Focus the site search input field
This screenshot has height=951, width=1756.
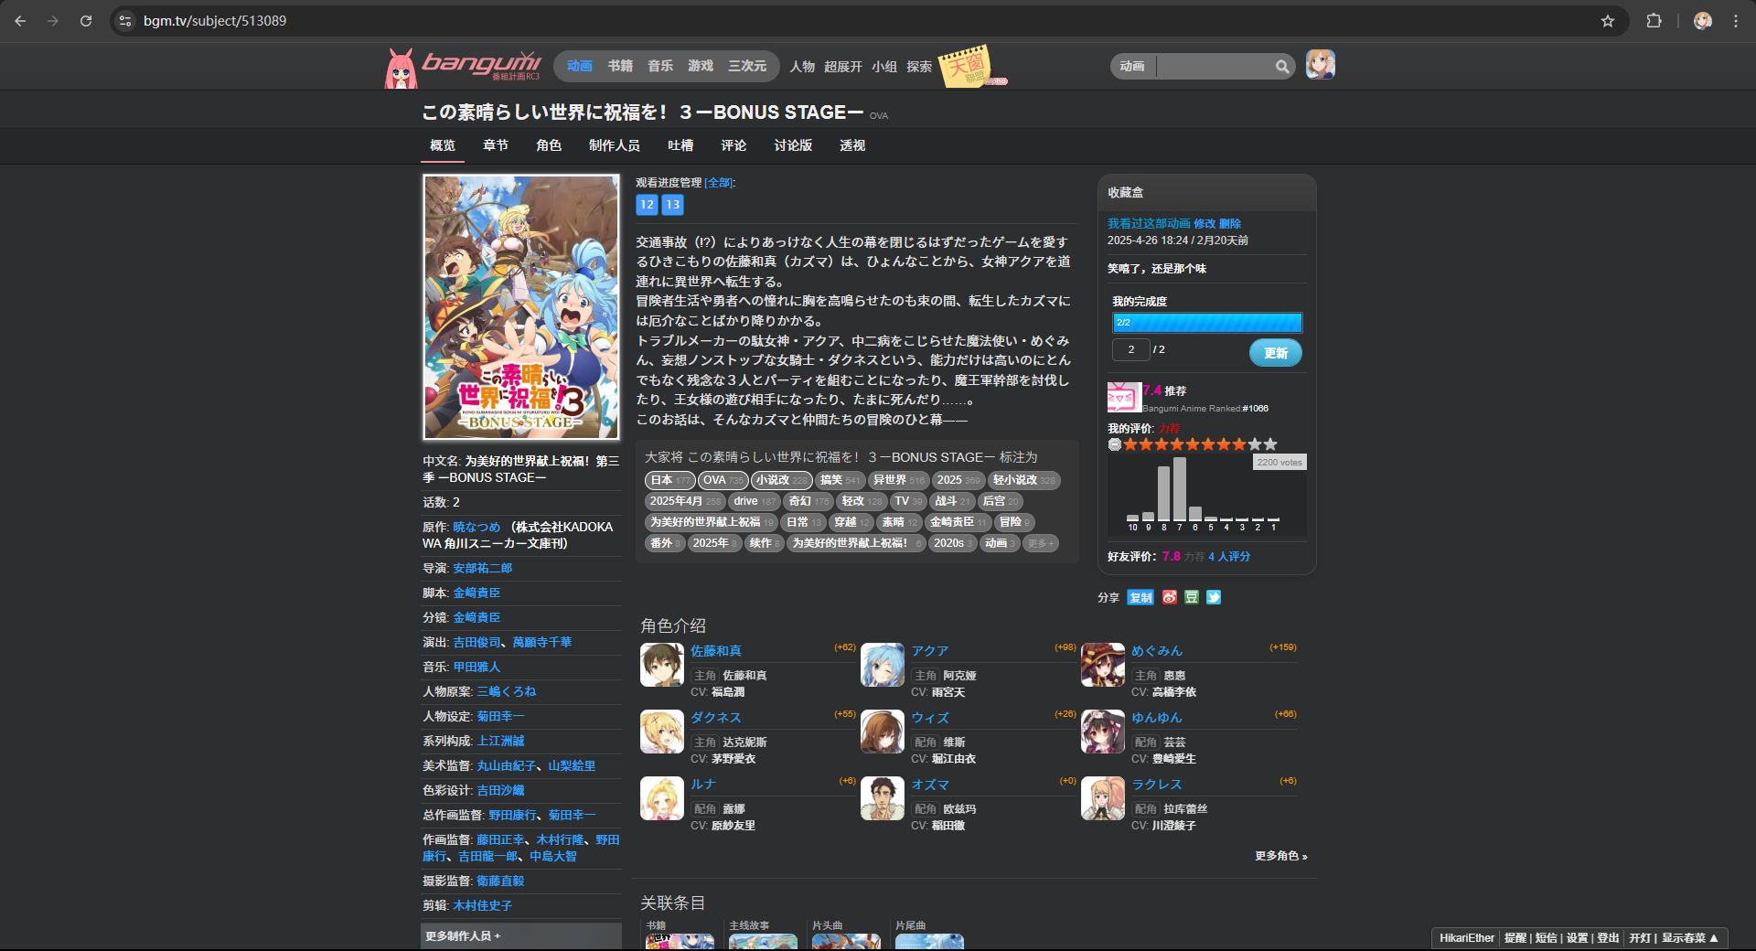[1216, 66]
